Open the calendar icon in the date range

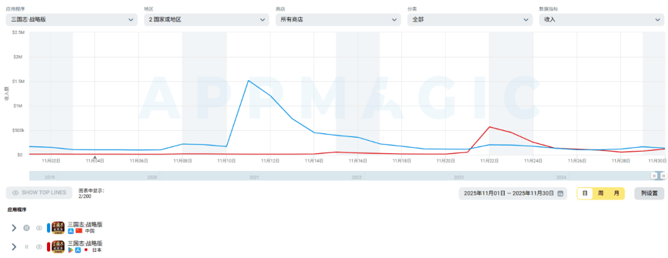(560, 193)
